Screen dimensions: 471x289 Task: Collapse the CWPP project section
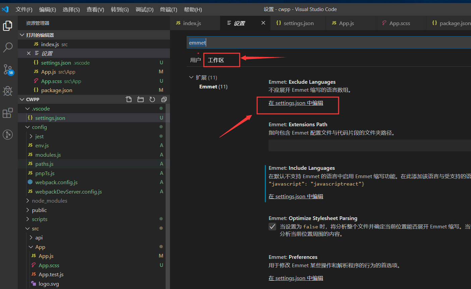(22, 99)
